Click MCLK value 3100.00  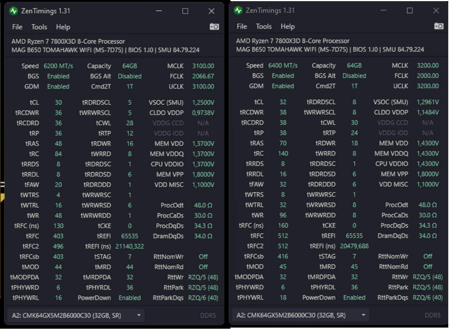tap(203, 66)
